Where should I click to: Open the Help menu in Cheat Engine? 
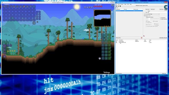coord(130,4)
